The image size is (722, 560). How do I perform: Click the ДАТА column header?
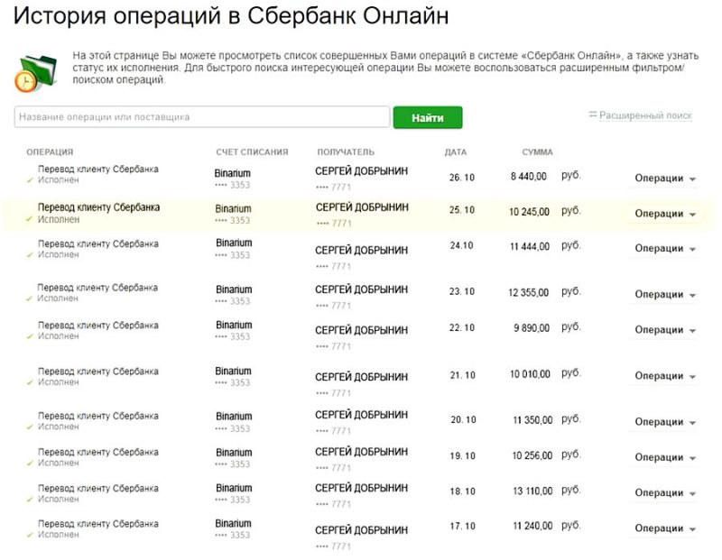coord(456,151)
